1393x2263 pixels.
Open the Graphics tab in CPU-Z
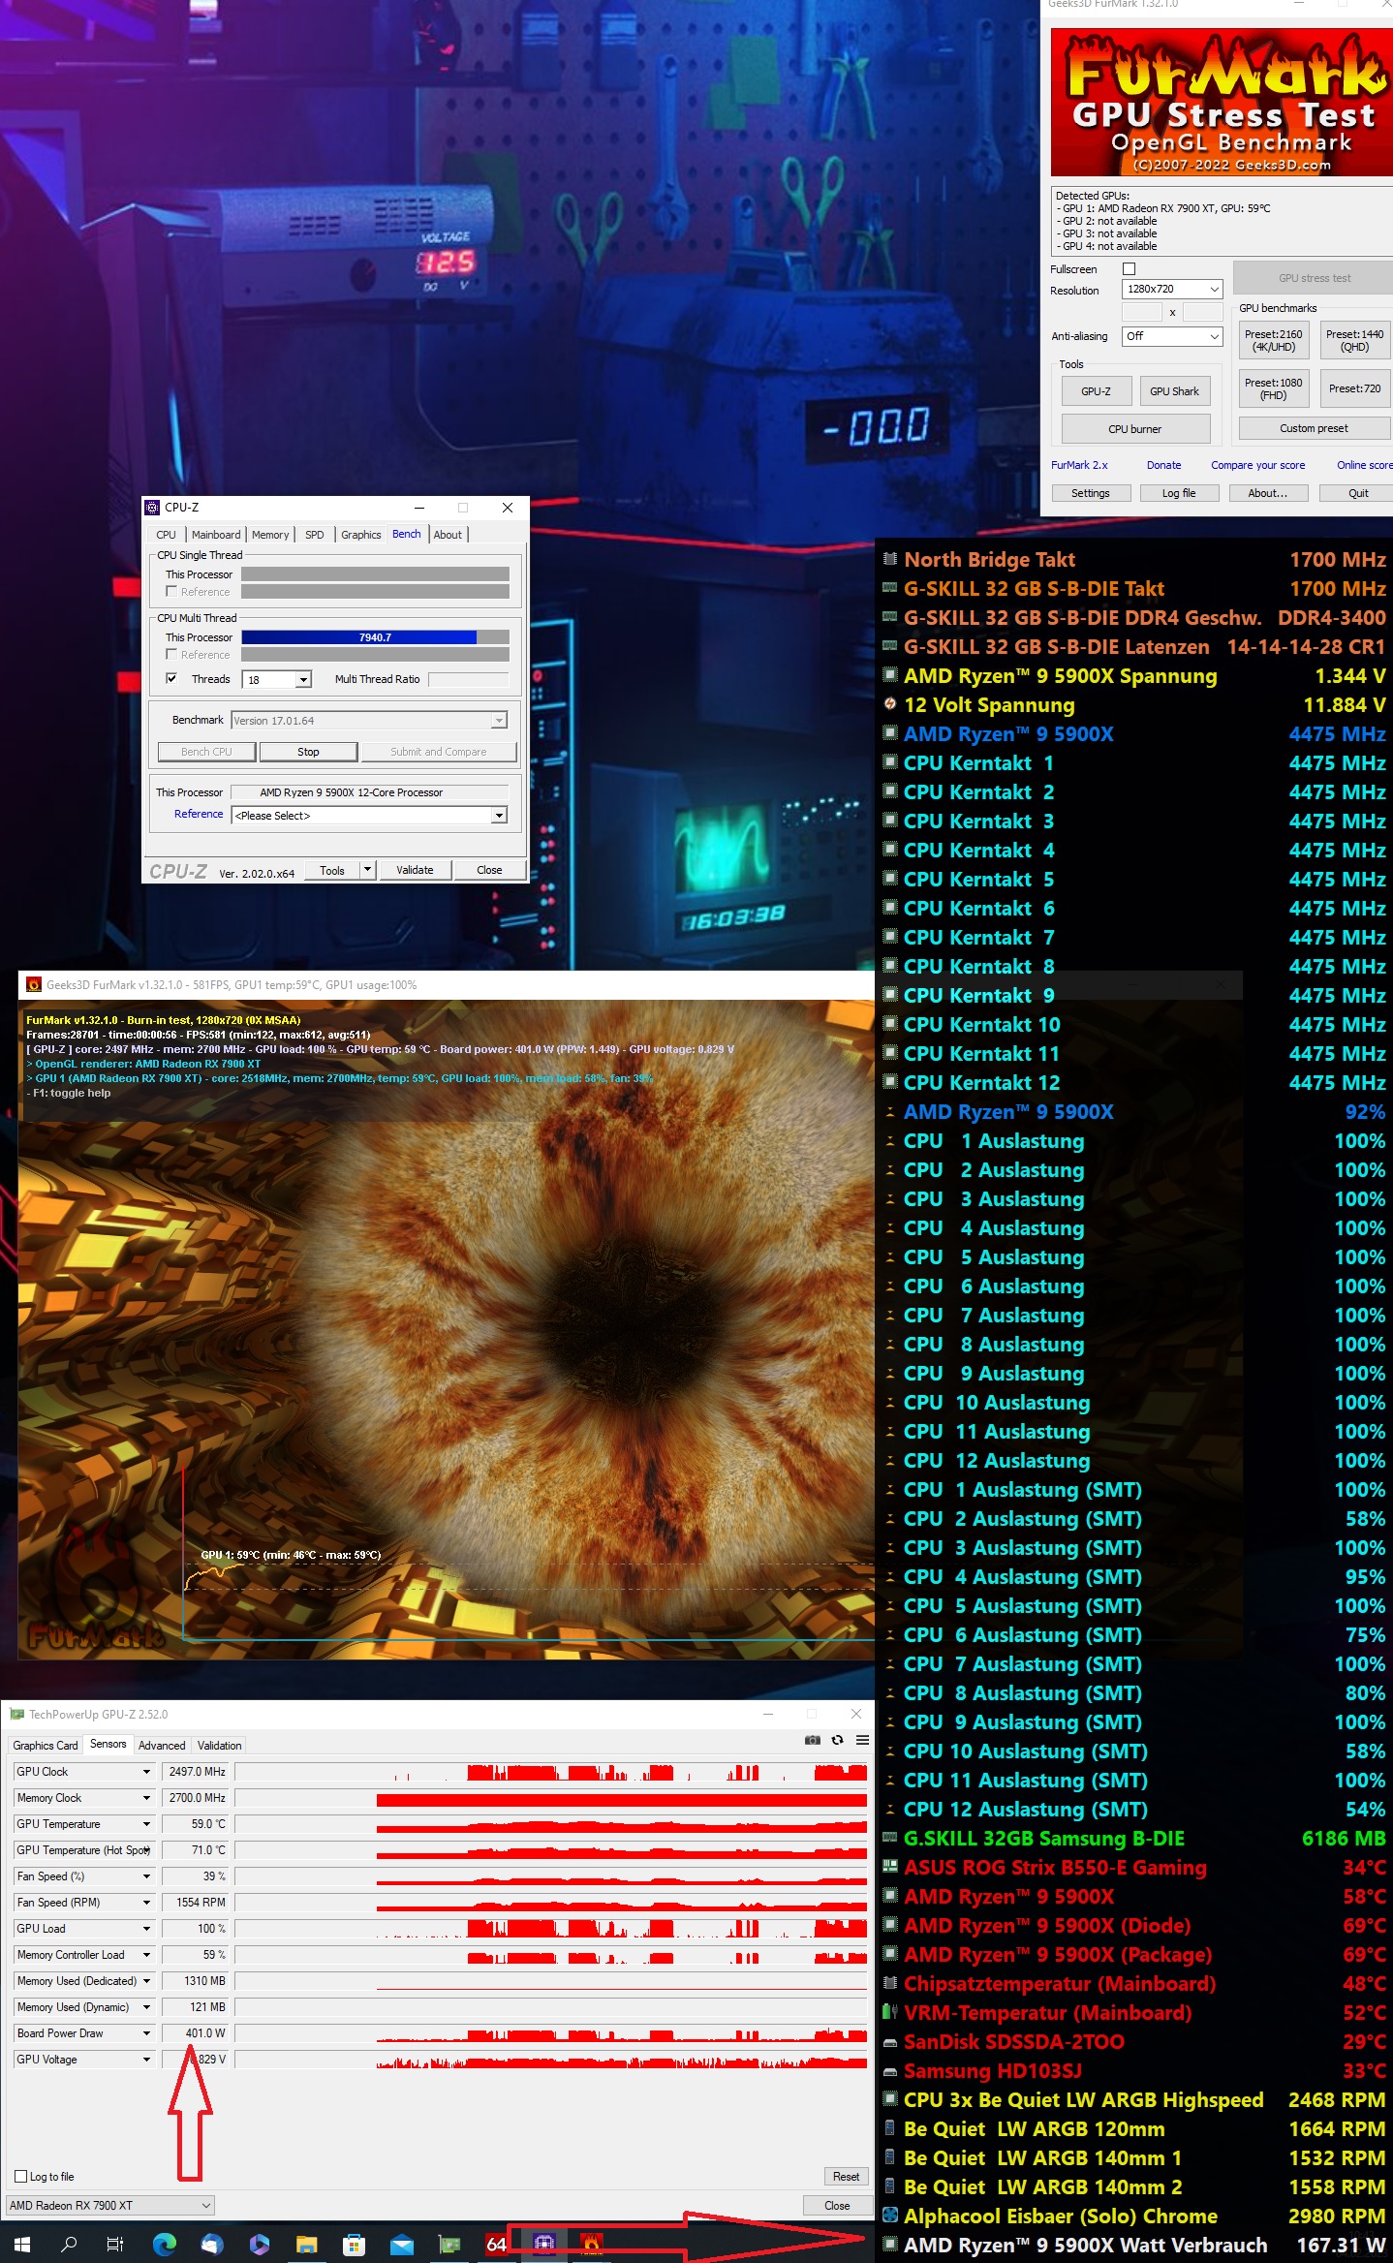coord(360,535)
